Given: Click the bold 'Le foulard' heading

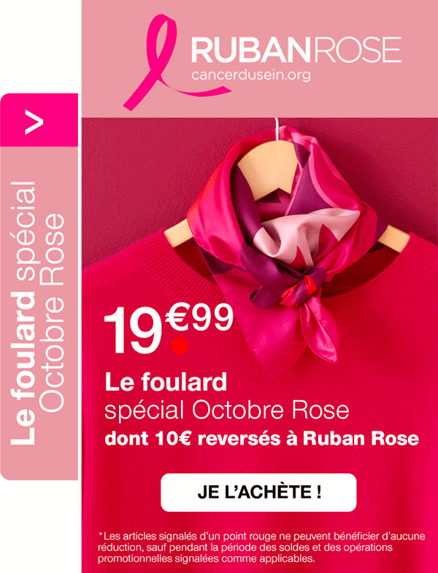Looking at the screenshot, I should pos(166,382).
